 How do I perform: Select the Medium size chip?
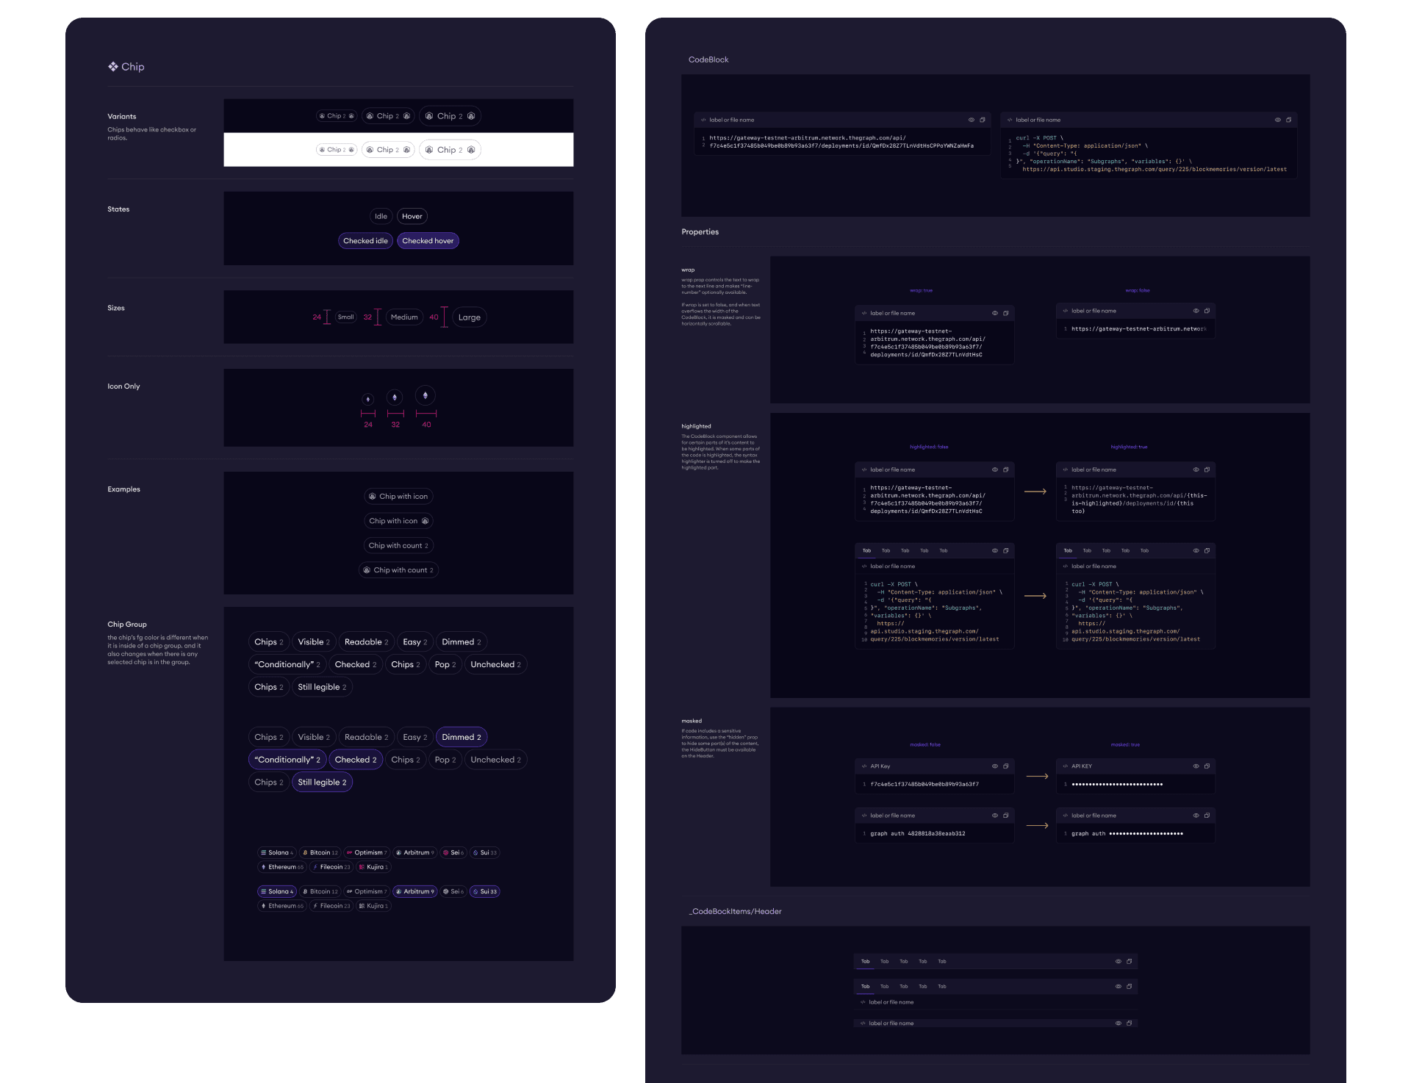(x=404, y=317)
